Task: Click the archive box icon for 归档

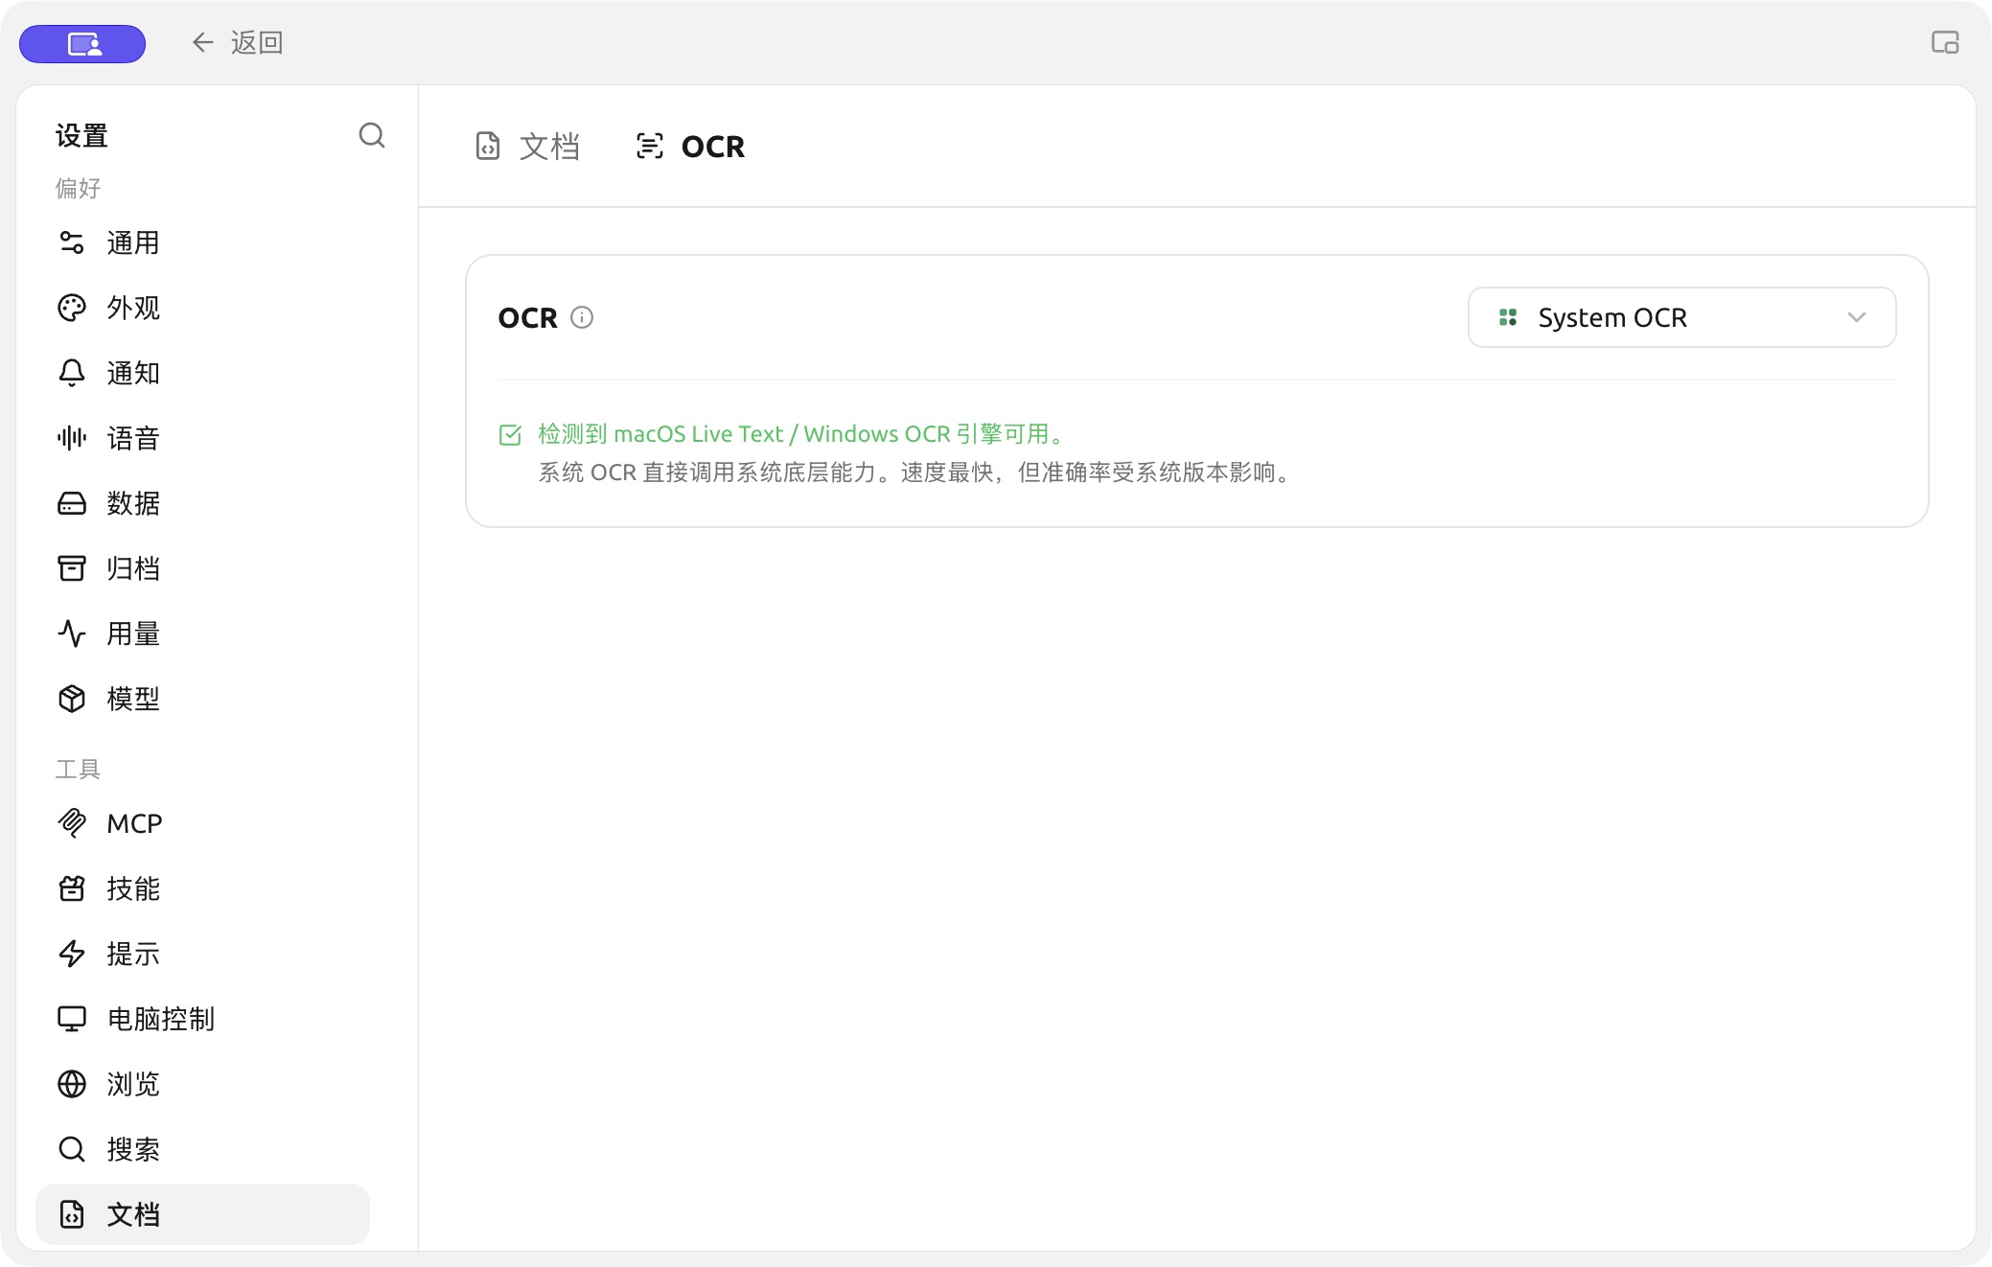Action: [x=72, y=568]
